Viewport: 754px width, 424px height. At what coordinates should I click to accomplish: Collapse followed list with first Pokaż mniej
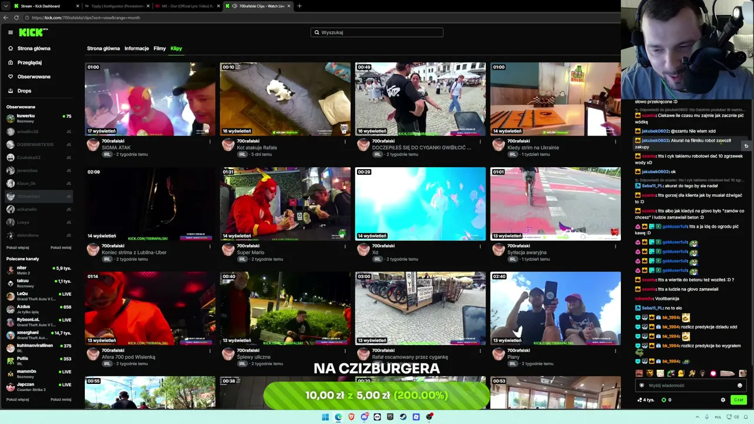(61, 248)
